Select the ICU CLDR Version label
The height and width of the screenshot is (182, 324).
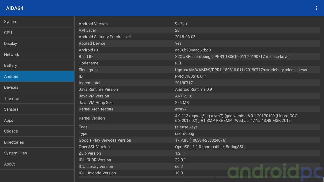pos(95,160)
